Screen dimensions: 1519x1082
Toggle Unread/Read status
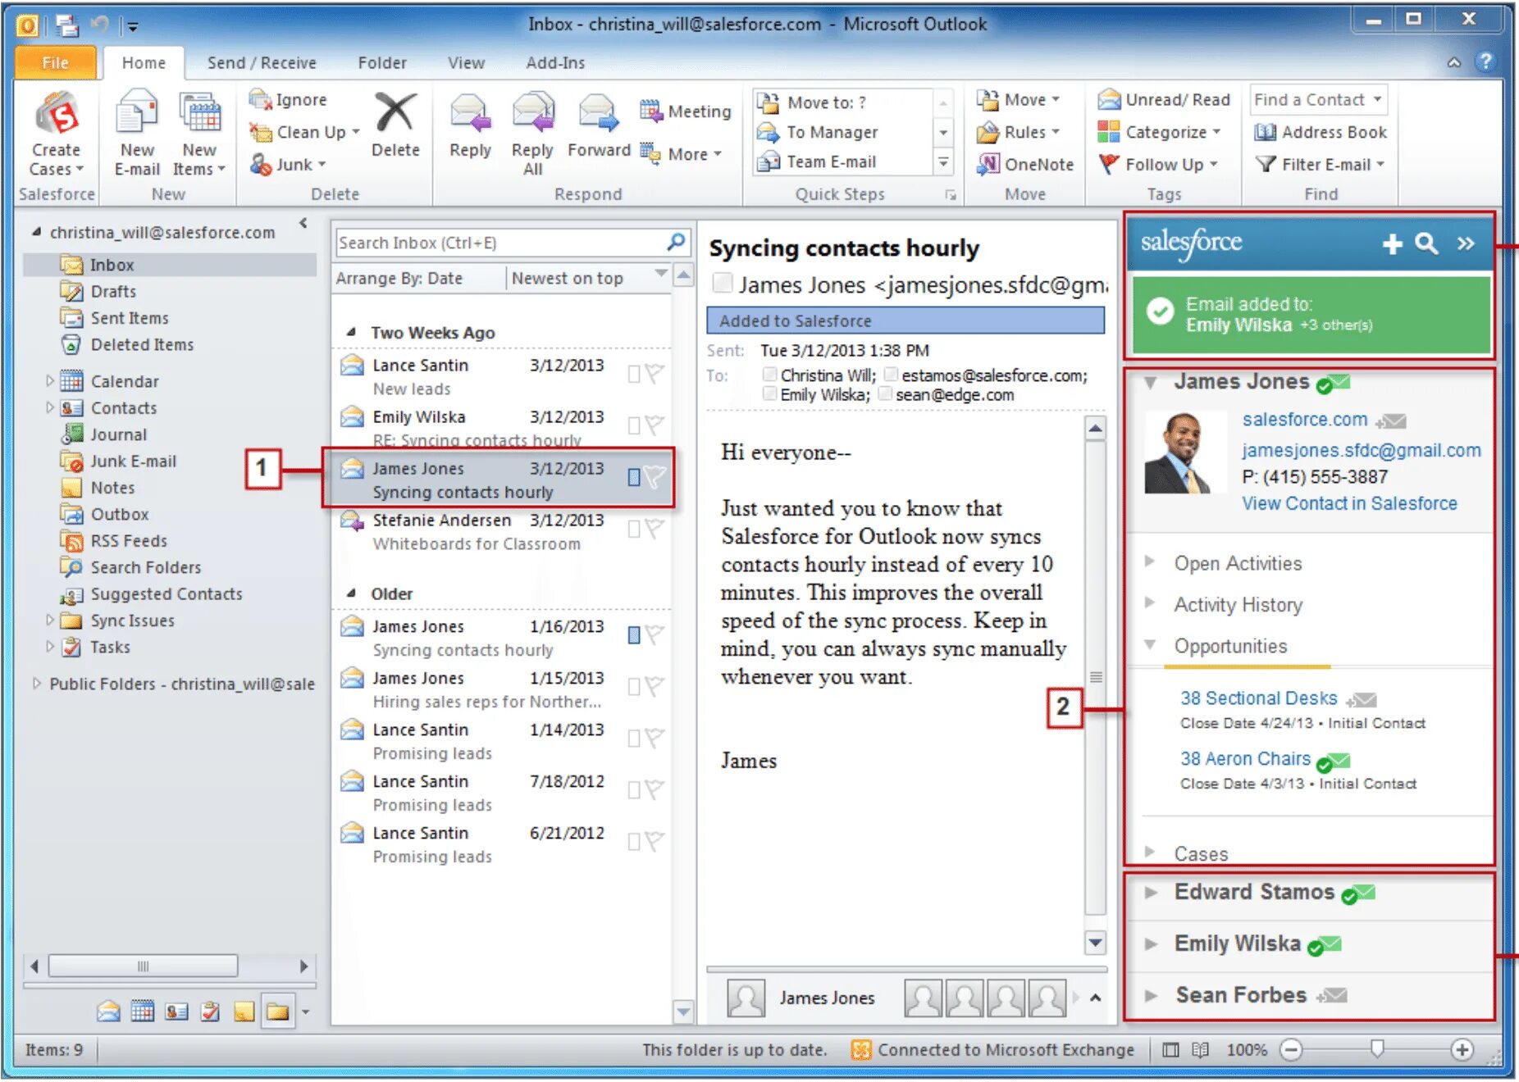tap(1164, 100)
